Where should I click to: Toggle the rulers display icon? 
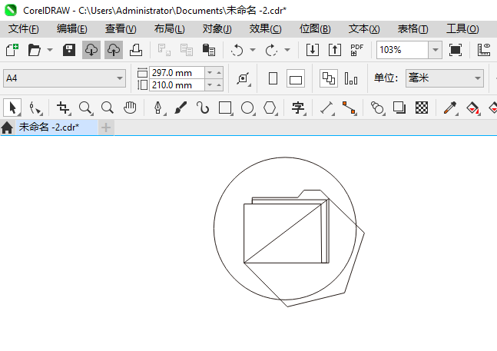[484, 50]
